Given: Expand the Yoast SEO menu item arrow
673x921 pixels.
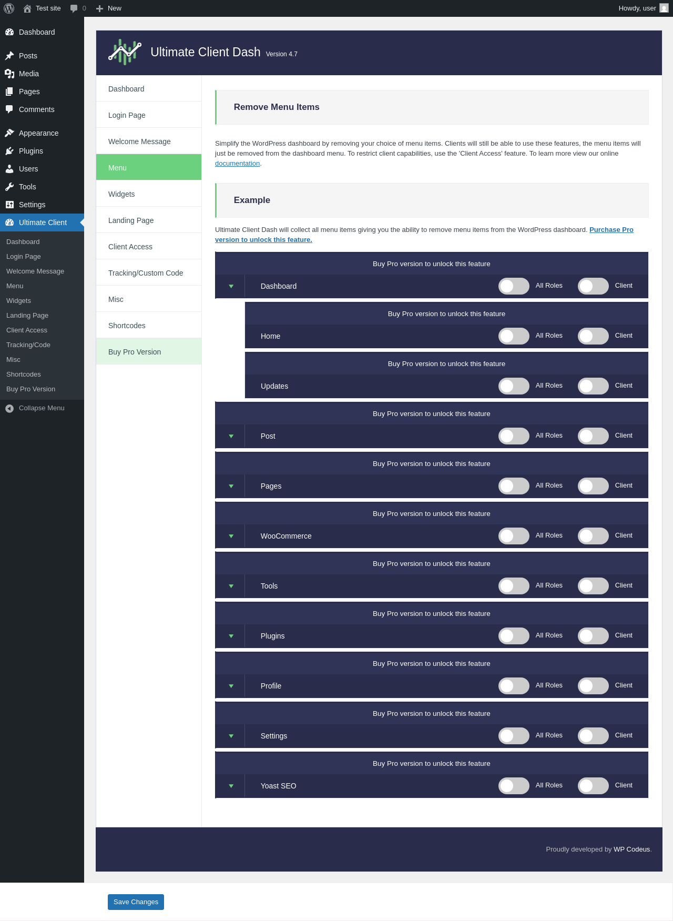Looking at the screenshot, I should tap(231, 786).
